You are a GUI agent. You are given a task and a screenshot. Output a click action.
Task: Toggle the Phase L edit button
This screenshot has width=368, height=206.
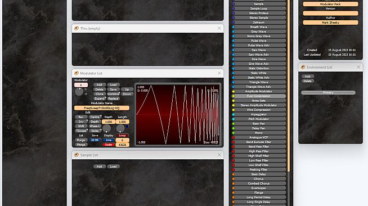click(95, 126)
